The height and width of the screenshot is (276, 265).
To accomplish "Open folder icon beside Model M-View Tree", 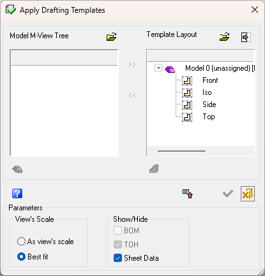I will 112,36.
